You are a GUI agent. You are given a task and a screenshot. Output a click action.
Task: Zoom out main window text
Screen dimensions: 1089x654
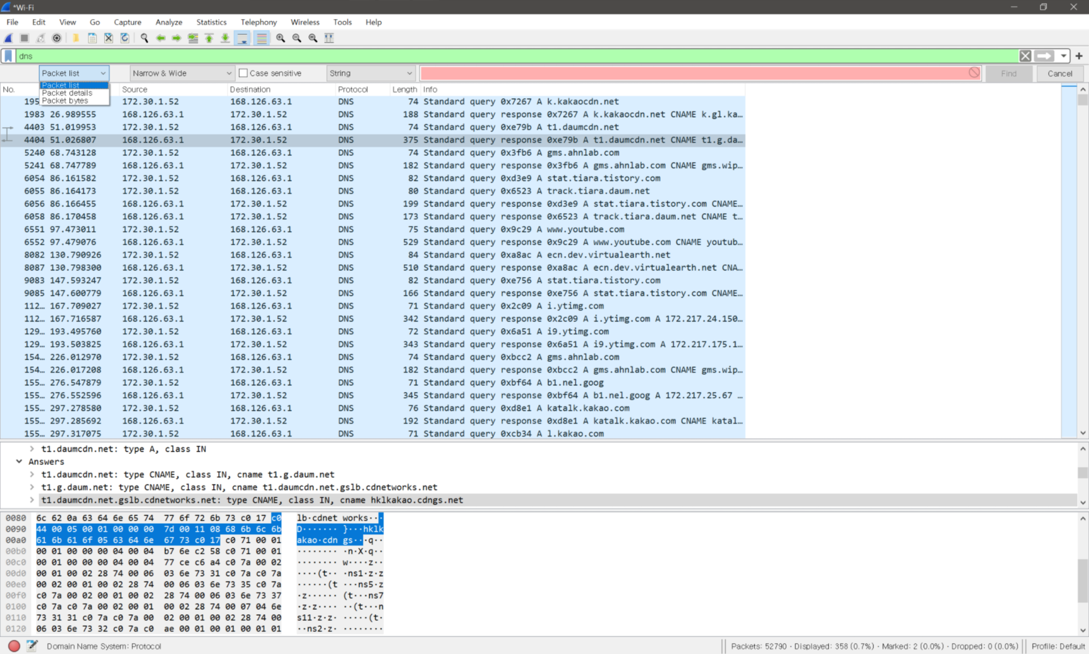(x=297, y=38)
